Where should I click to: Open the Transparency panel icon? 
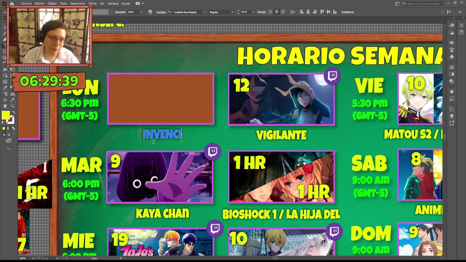point(451,81)
